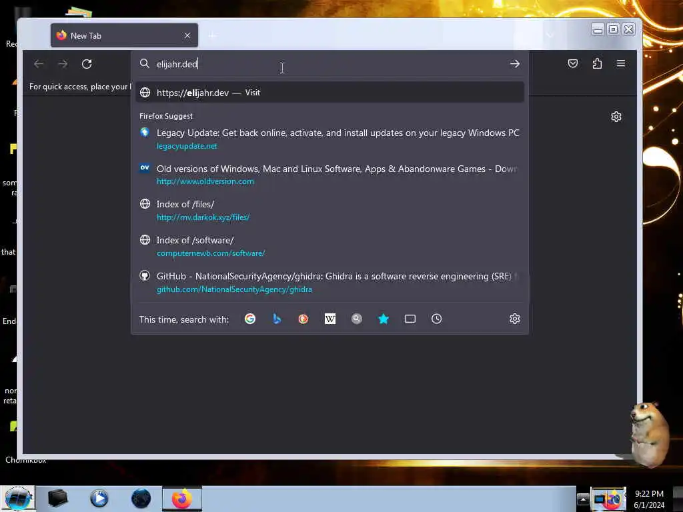Click the Forward navigation arrow
The width and height of the screenshot is (683, 512).
pyautogui.click(x=63, y=64)
